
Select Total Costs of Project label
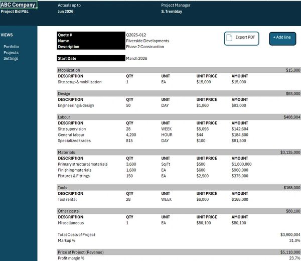pyautogui.click(x=76, y=234)
